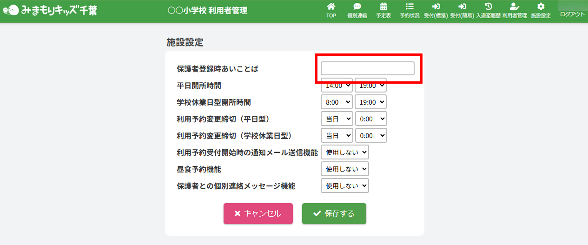The width and height of the screenshot is (588, 245).
Task: Expand 平日開所時間 end time dropdown
Action: click(x=370, y=86)
